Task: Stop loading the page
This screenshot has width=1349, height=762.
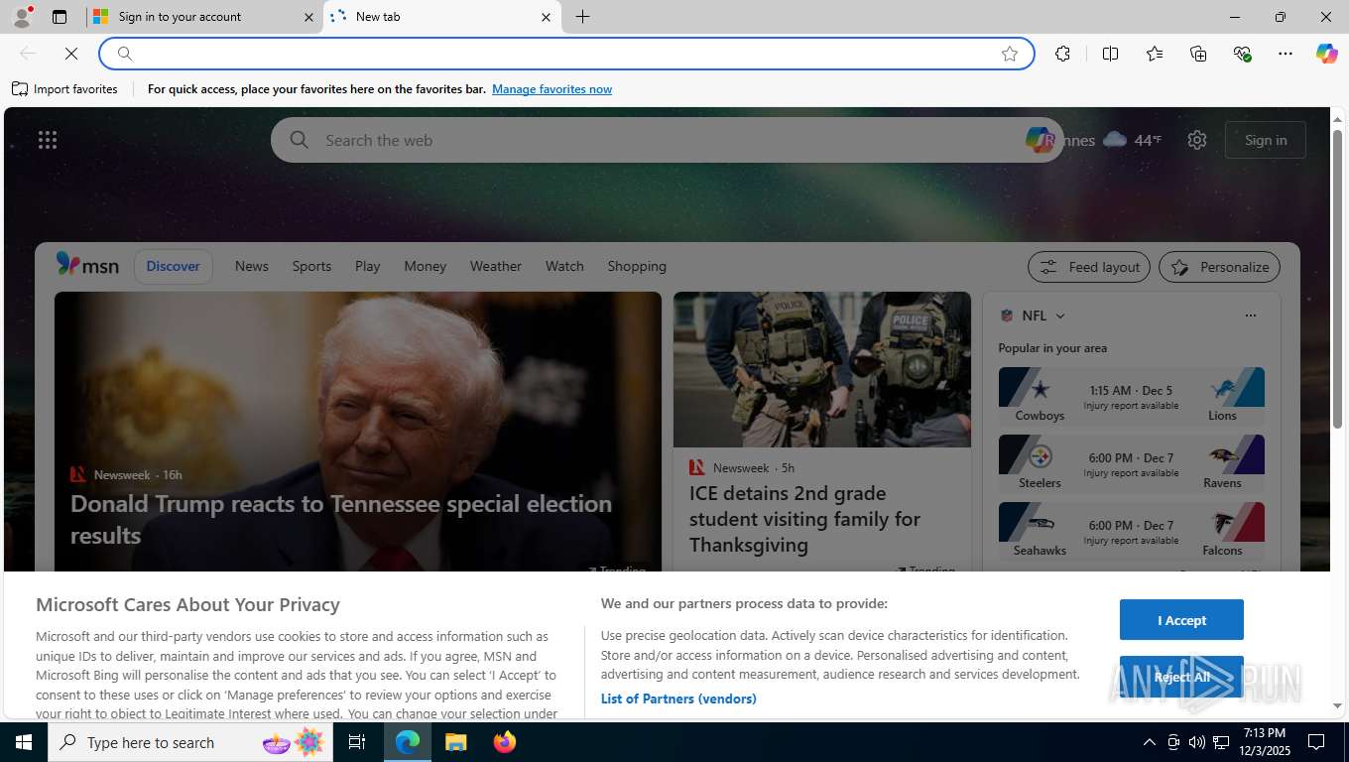Action: (71, 54)
